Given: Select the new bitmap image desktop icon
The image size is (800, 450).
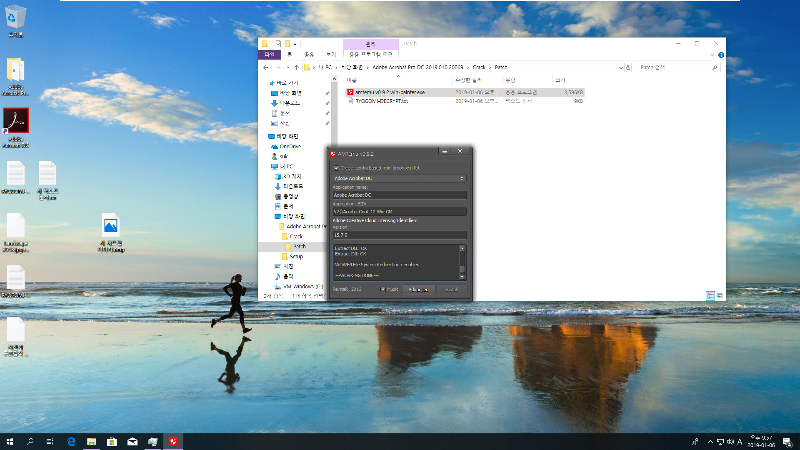Looking at the screenshot, I should (x=111, y=232).
